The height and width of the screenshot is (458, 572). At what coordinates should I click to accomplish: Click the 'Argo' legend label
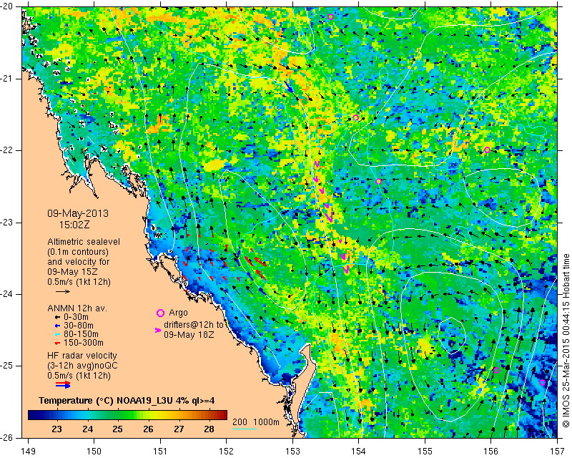pos(178,313)
